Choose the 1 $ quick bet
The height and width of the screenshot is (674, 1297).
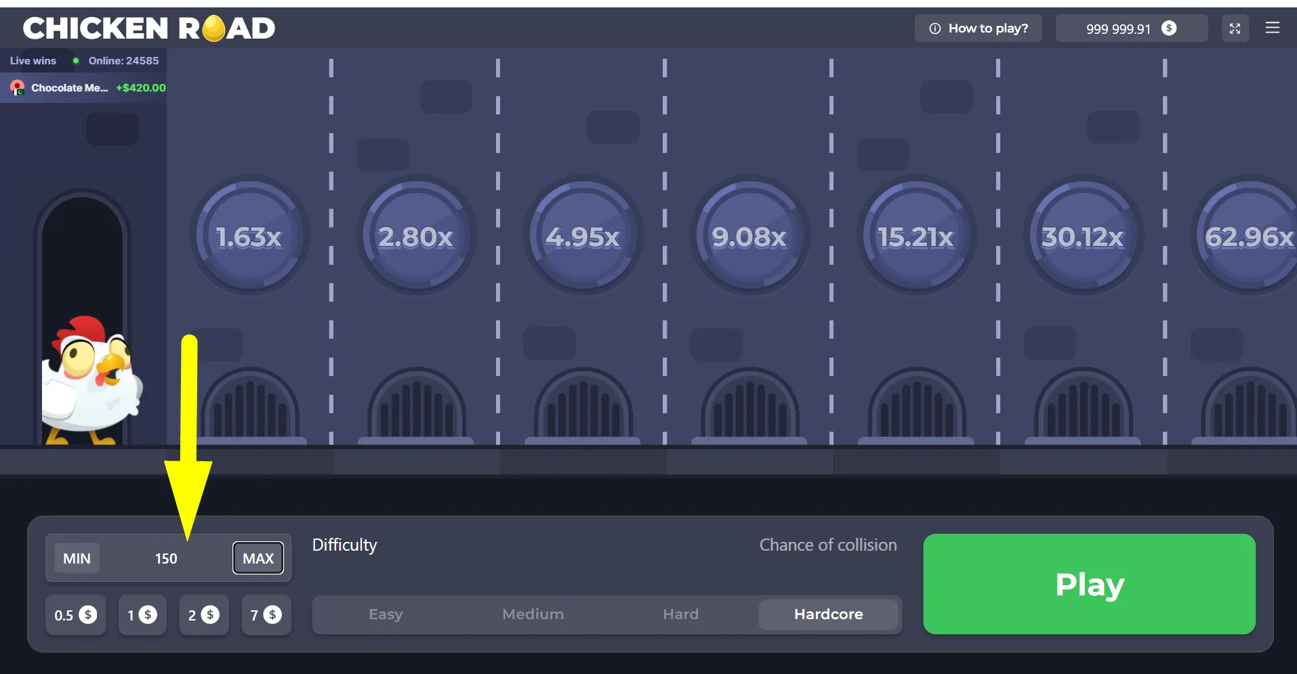(142, 615)
